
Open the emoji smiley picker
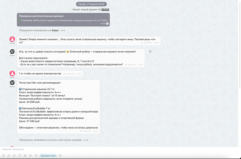pos(20,156)
